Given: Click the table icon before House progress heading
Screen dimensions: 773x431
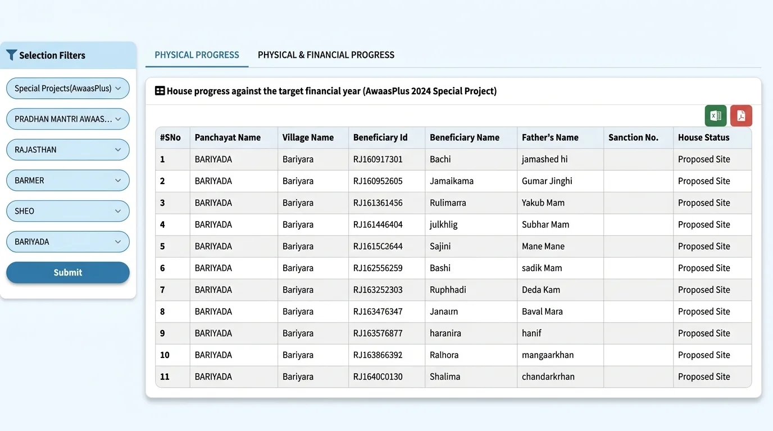Looking at the screenshot, I should [x=160, y=91].
